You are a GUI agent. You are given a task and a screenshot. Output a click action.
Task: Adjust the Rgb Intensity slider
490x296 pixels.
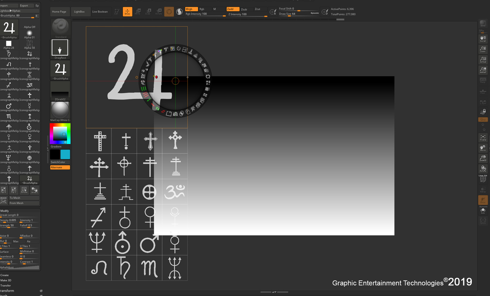(206, 14)
